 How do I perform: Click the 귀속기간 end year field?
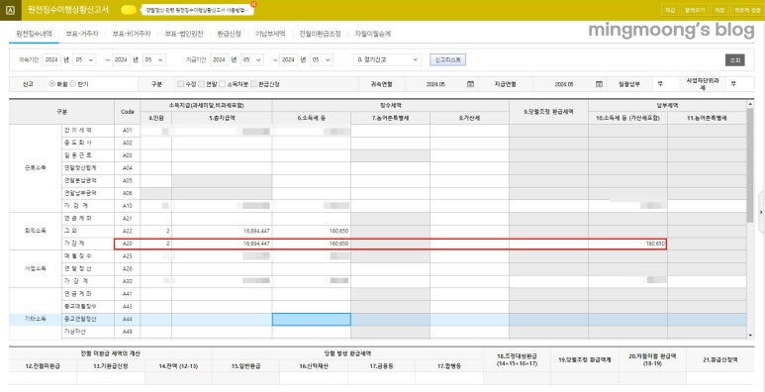point(121,59)
